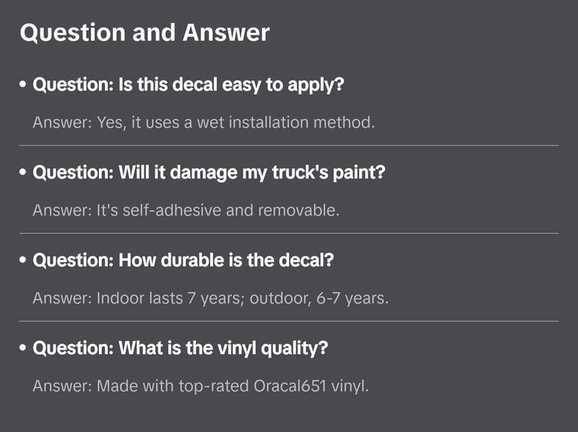The height and width of the screenshot is (432, 578).
Task: Click the divider line below the durability answer
Action: click(x=289, y=321)
